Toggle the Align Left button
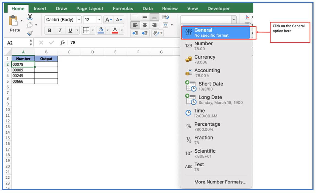Screen dimensions: 316x193 coord(135,25)
